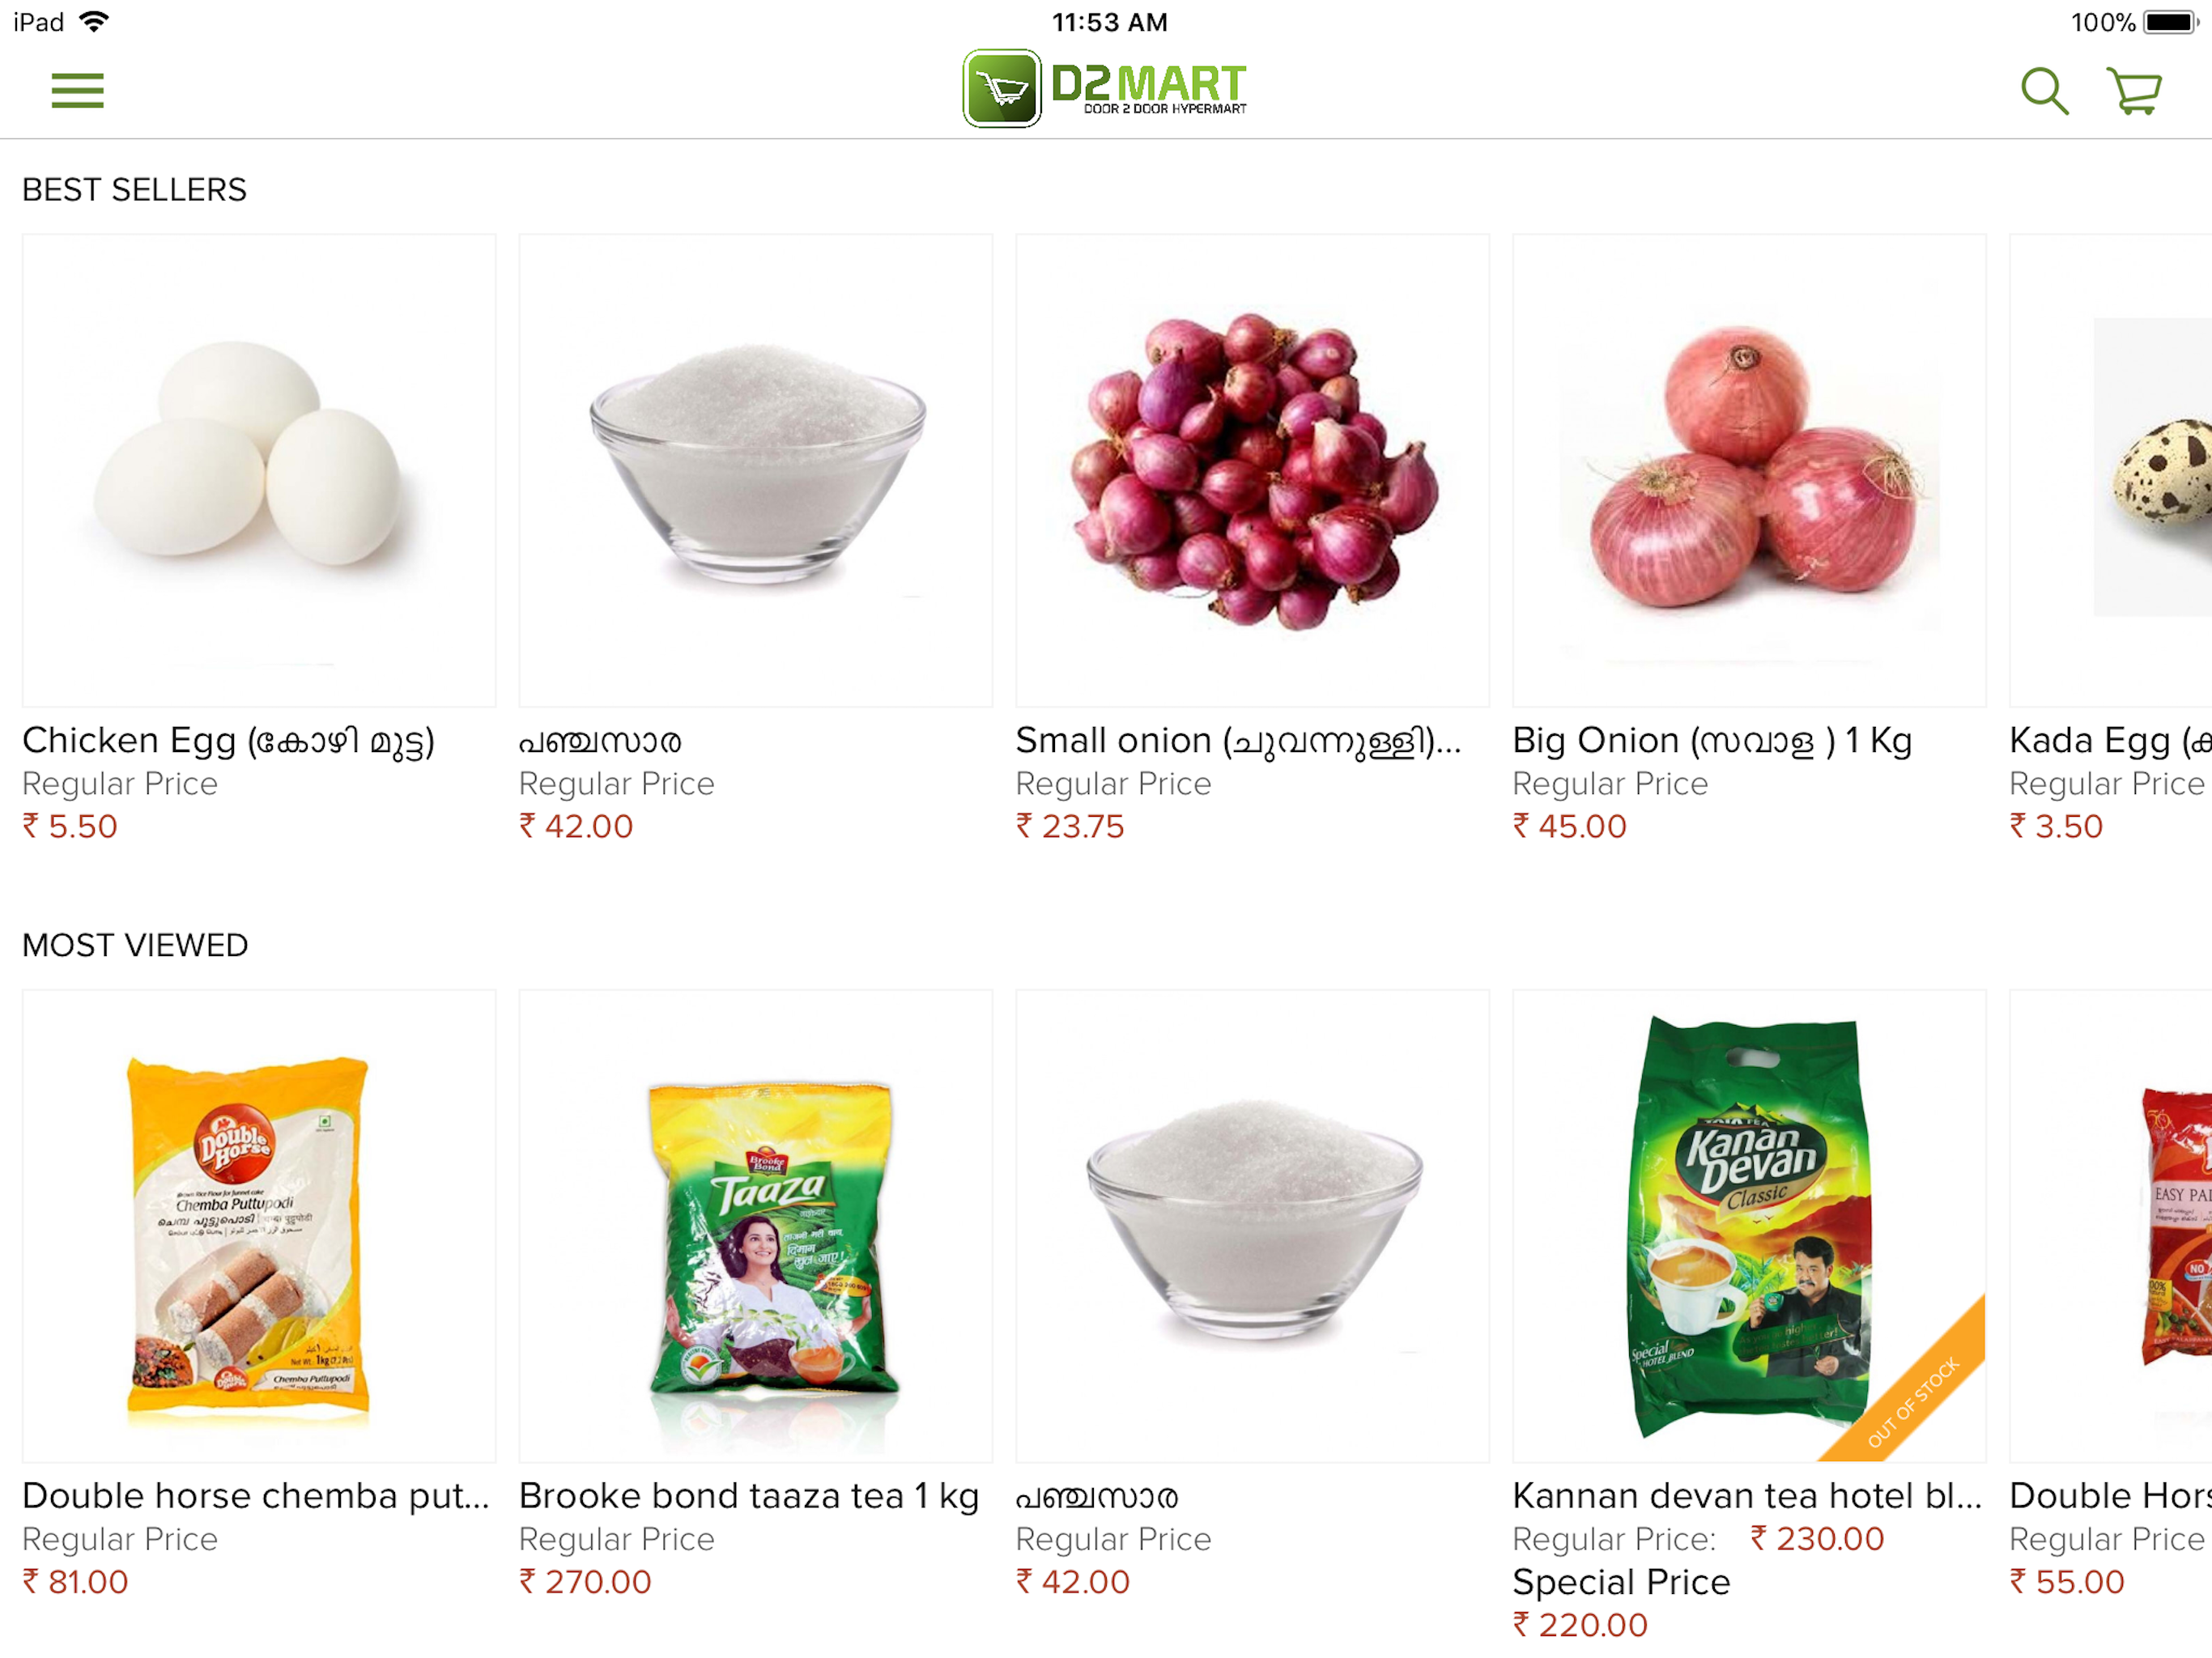The height and width of the screenshot is (1658, 2212).
Task: Select the Brooke Bond Taaza tea image
Action: tap(756, 1226)
